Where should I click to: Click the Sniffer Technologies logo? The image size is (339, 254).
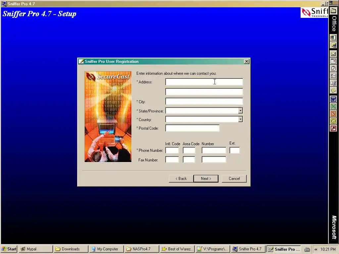coord(315,13)
